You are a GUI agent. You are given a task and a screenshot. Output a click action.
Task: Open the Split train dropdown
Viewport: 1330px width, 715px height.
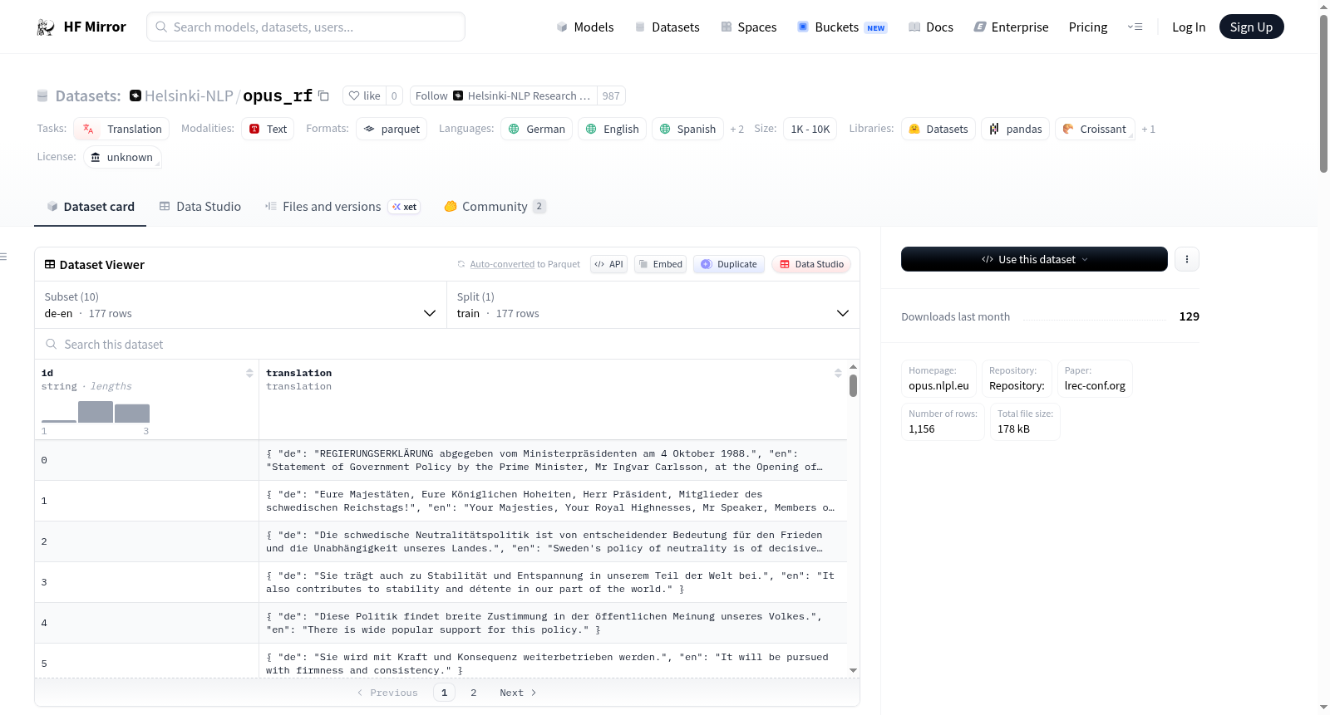(653, 306)
